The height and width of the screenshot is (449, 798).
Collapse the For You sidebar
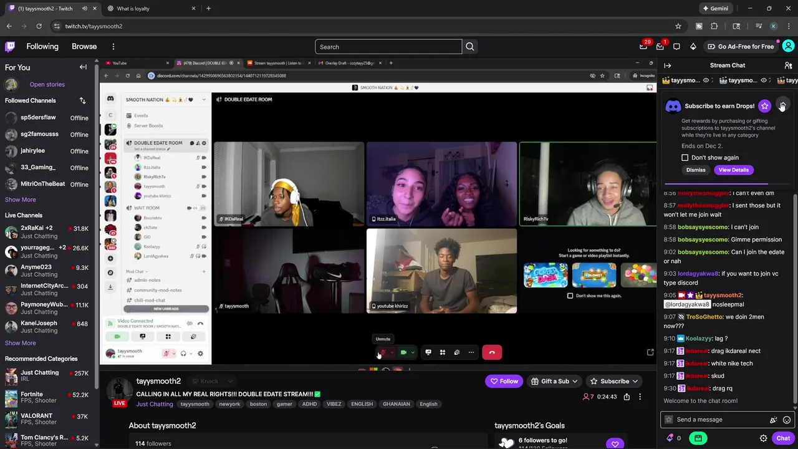(x=83, y=67)
